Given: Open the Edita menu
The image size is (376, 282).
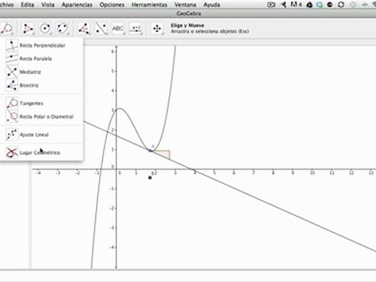Looking at the screenshot, I should (27, 5).
